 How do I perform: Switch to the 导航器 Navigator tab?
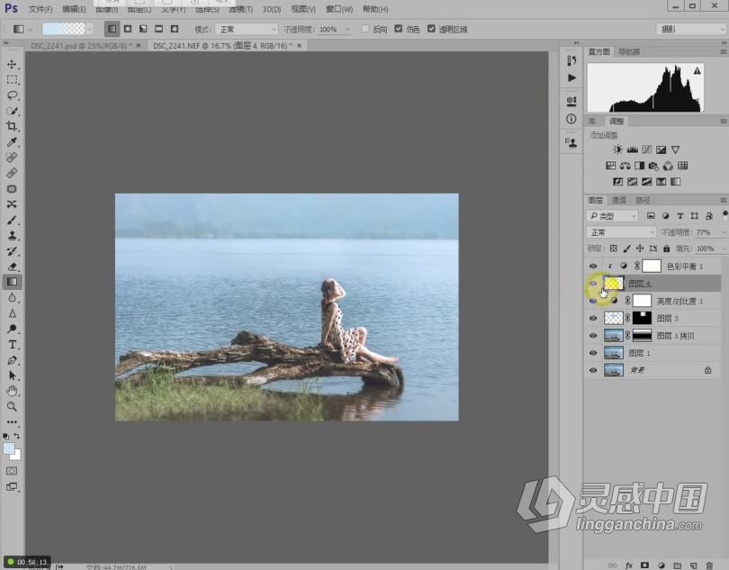(629, 51)
